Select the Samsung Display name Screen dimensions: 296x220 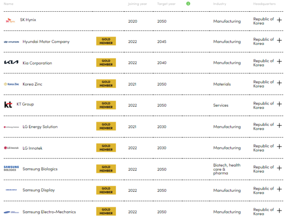(39, 190)
